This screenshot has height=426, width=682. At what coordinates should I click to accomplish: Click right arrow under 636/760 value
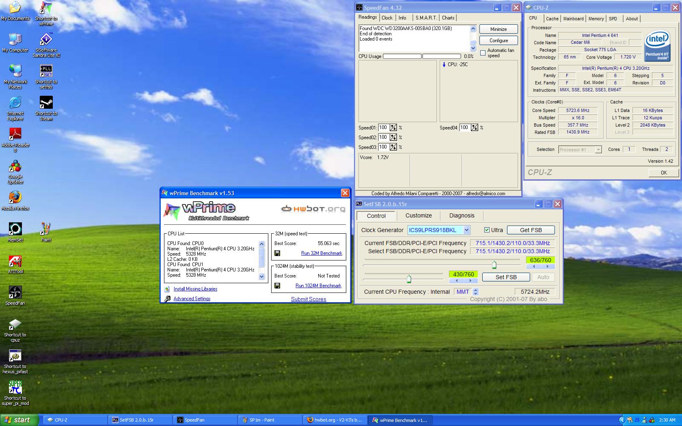pyautogui.click(x=547, y=267)
